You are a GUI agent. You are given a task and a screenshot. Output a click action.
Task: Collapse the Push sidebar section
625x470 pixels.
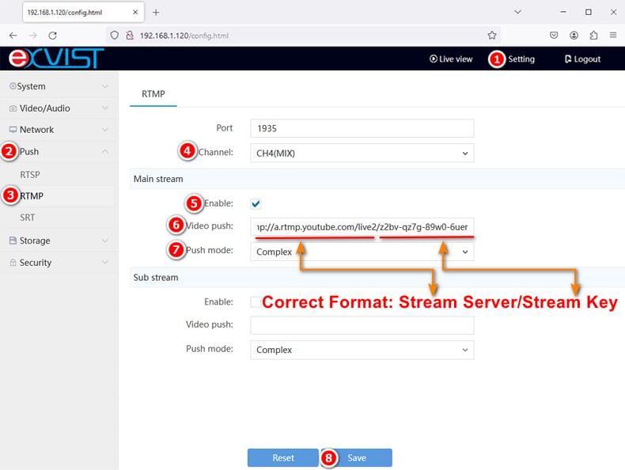click(x=59, y=151)
